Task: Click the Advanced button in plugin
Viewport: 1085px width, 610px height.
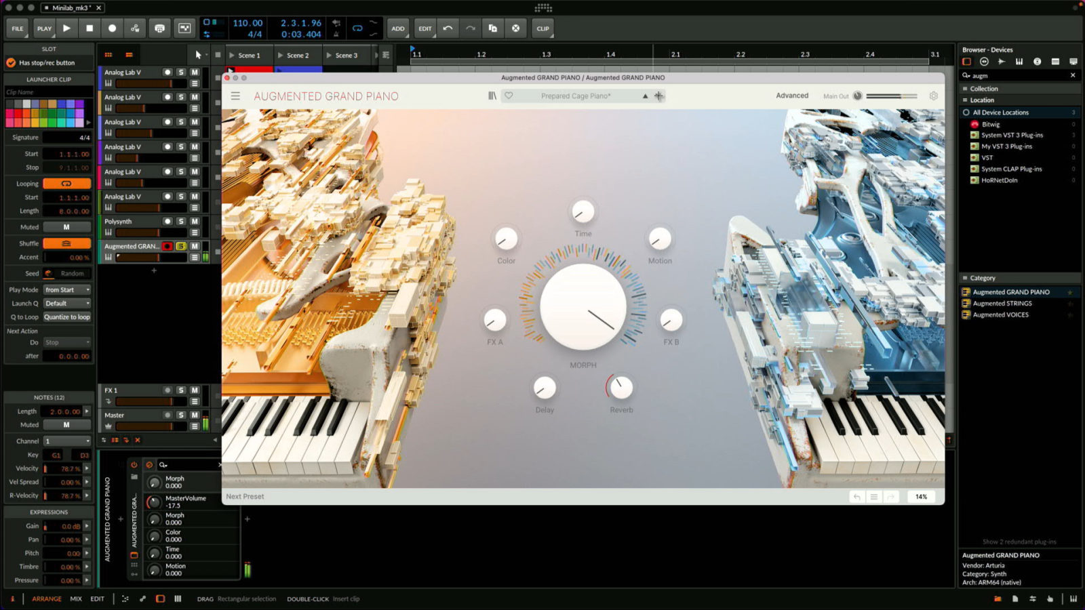Action: coord(791,96)
